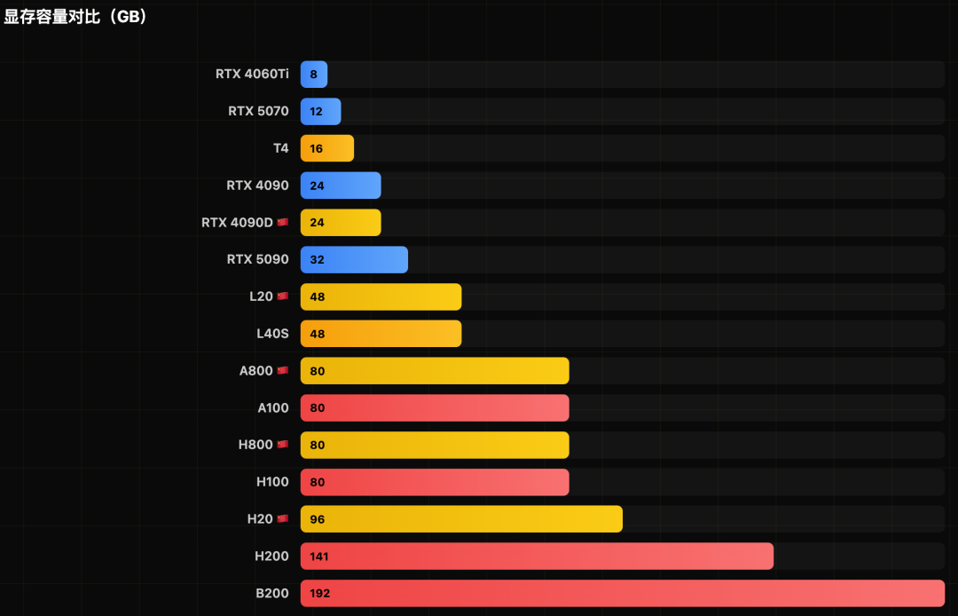Select the blue RTX 5090 bar
This screenshot has height=616, width=958.
[x=354, y=260]
